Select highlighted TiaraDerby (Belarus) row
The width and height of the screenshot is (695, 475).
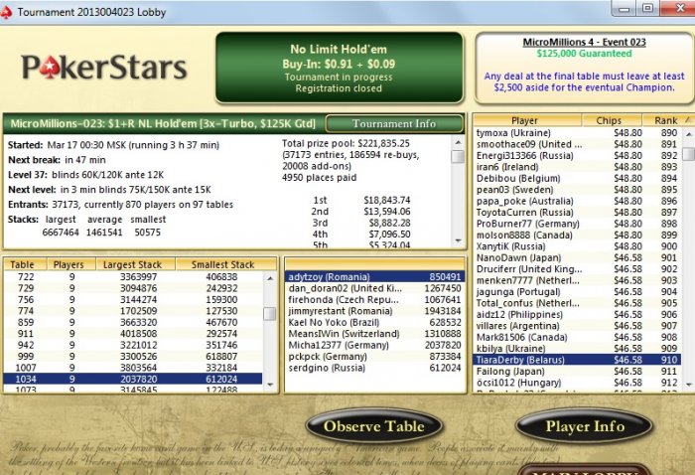tap(578, 360)
